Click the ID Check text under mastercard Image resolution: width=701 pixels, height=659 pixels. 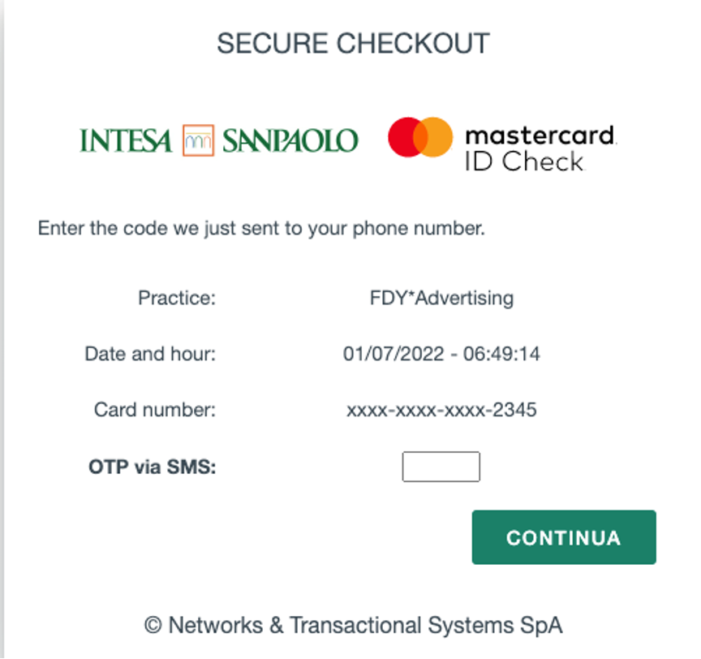(523, 161)
